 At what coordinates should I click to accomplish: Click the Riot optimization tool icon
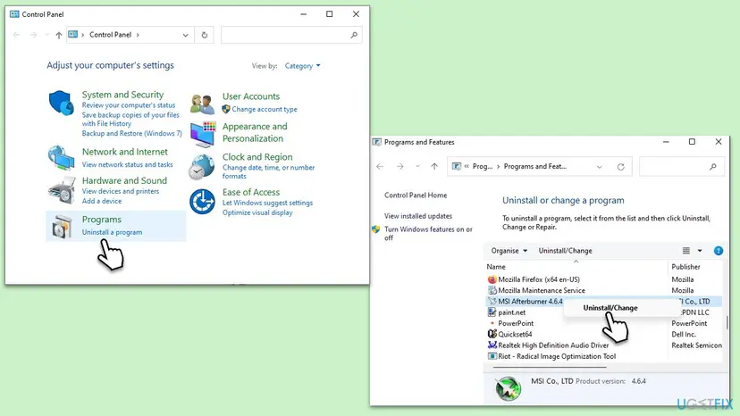click(x=492, y=356)
